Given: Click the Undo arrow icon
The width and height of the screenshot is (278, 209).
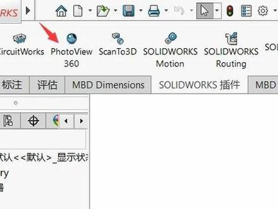Looking at the screenshot, I should tap(179, 11).
